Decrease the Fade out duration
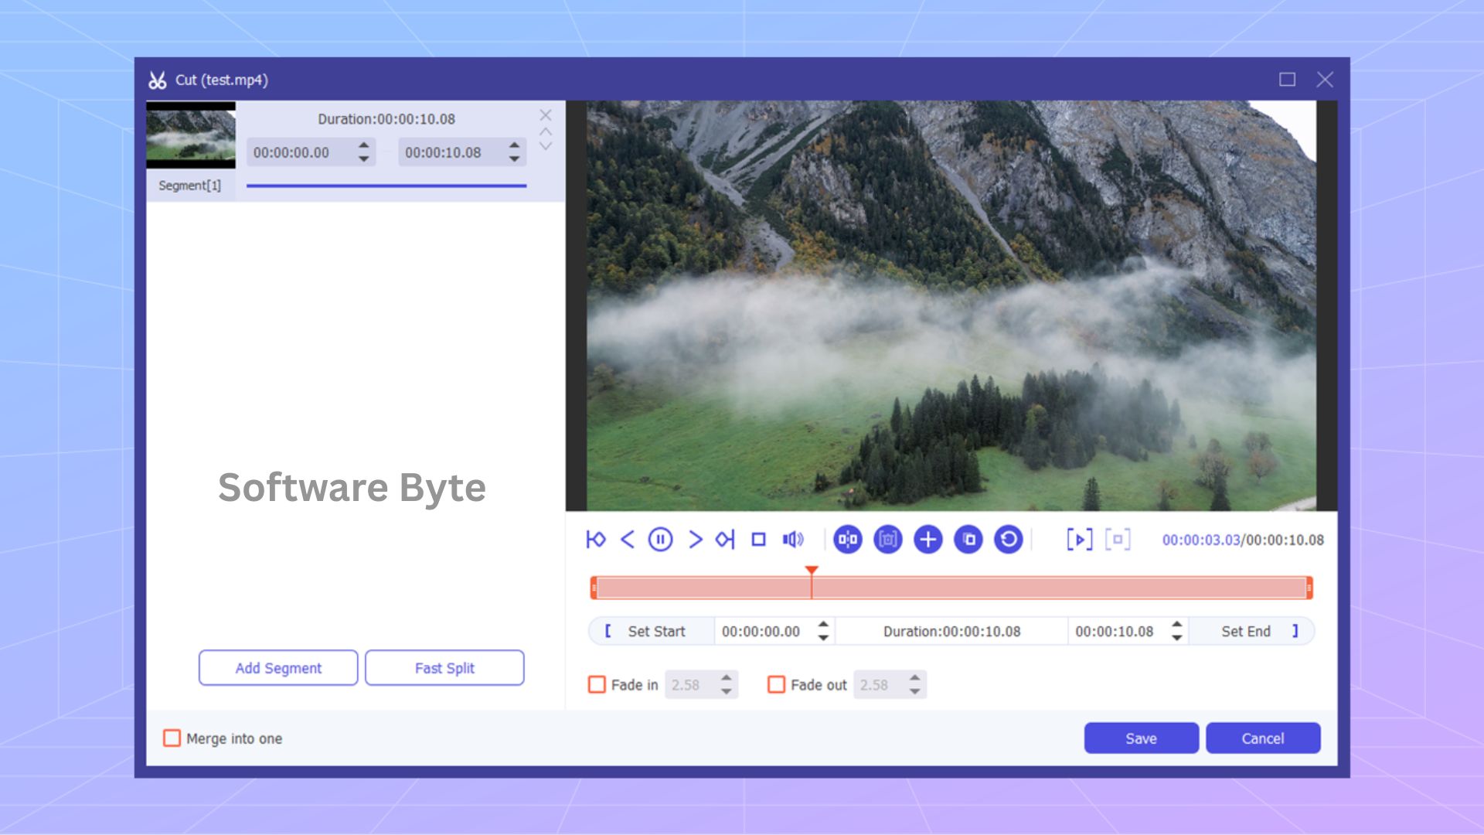Screen dimensions: 1484x835 [x=914, y=692]
